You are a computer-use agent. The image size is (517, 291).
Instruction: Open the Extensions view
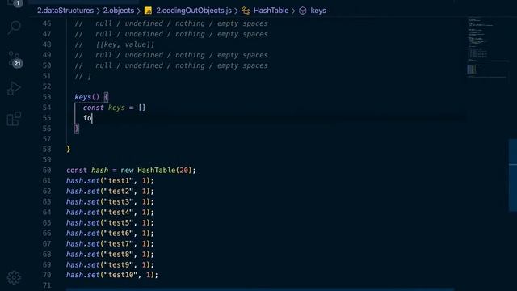pos(14,119)
